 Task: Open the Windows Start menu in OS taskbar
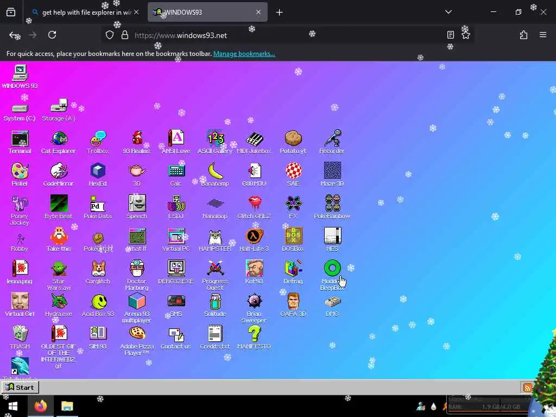coord(13,406)
